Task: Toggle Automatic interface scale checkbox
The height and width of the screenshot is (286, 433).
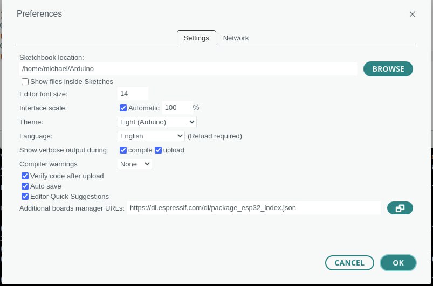Action: click(123, 108)
